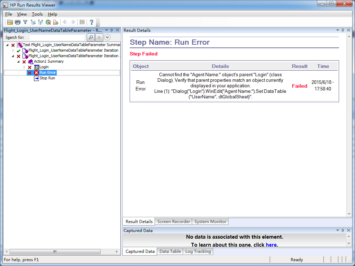Open tree pane dropdown arrow menu
This screenshot has width=355, height=266.
coord(107,30)
